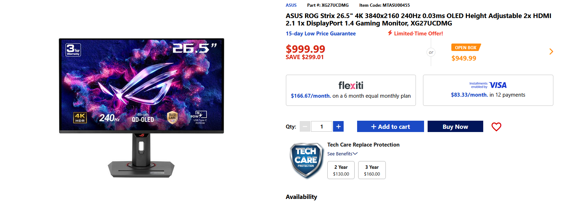This screenshot has height=206, width=564.
Task: Select the 3 Year $160.00 protection plan
Action: (x=372, y=170)
